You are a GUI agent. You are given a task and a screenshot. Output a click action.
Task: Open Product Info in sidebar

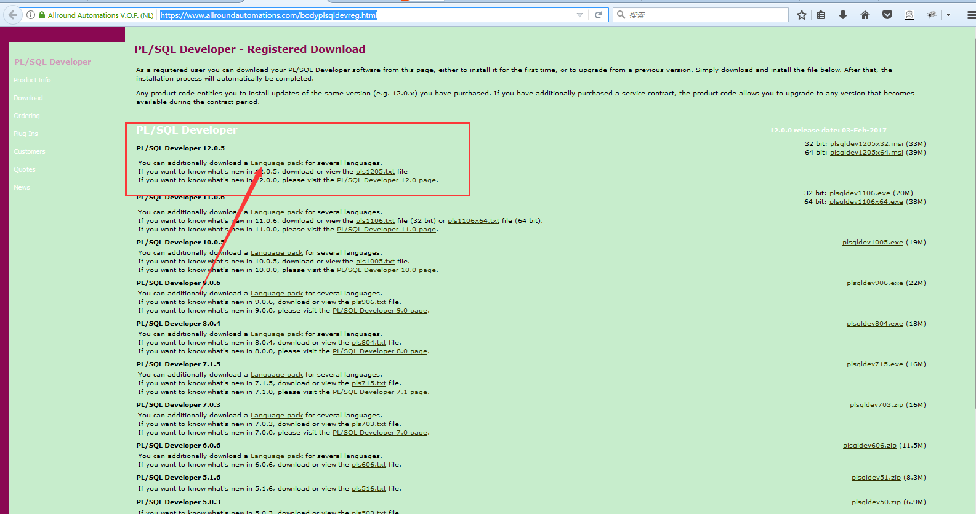(32, 80)
